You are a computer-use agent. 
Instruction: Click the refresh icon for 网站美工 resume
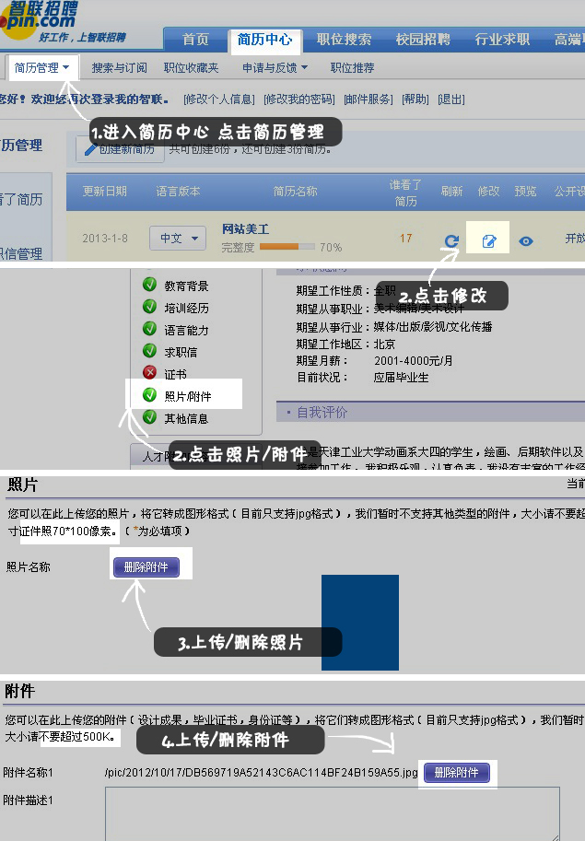click(x=451, y=240)
